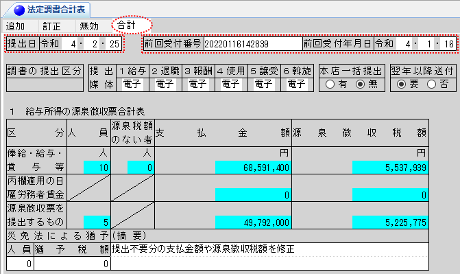Click the 前回受付番号 field 20220116142839
460x274 pixels.
(x=253, y=44)
